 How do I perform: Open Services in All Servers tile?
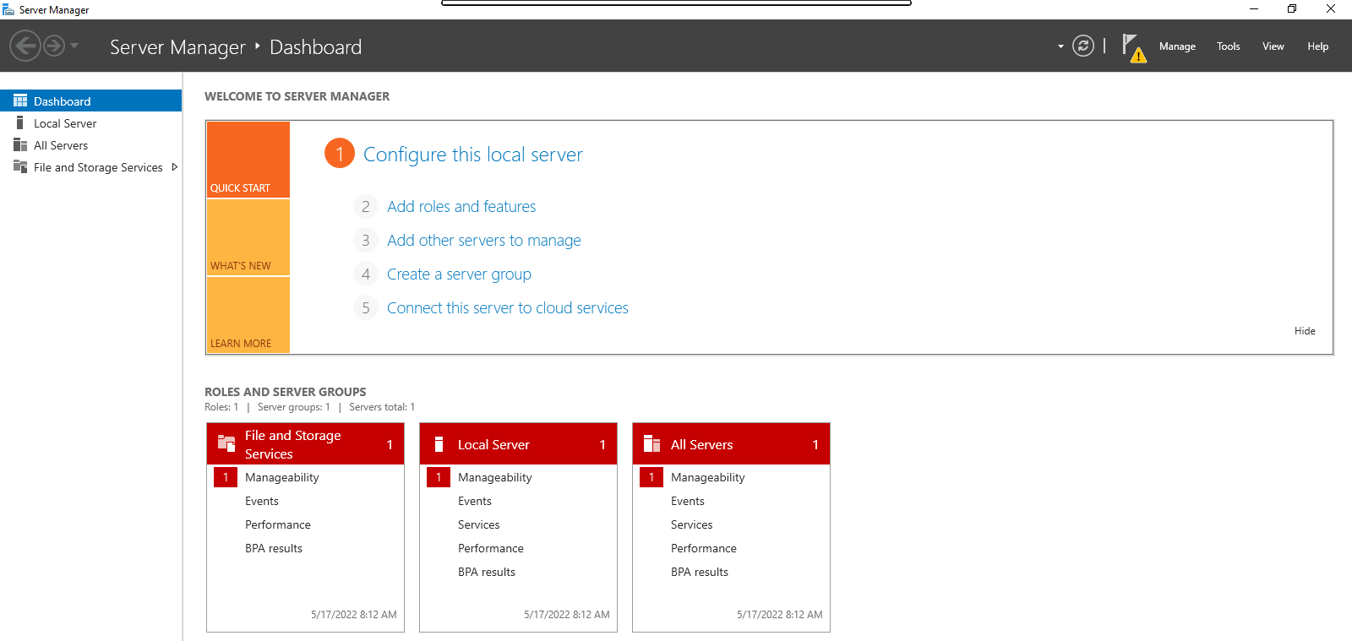[692, 524]
